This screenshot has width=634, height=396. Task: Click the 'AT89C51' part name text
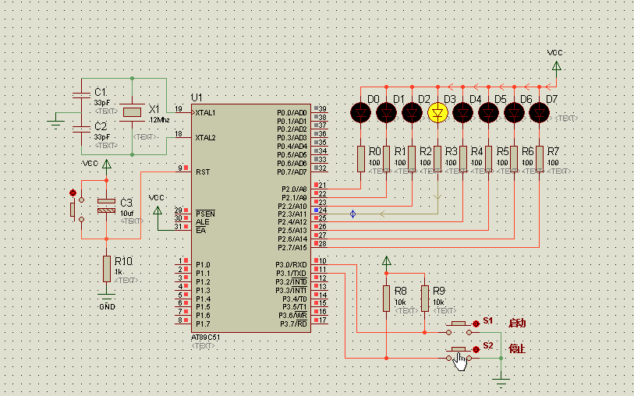click(x=206, y=338)
